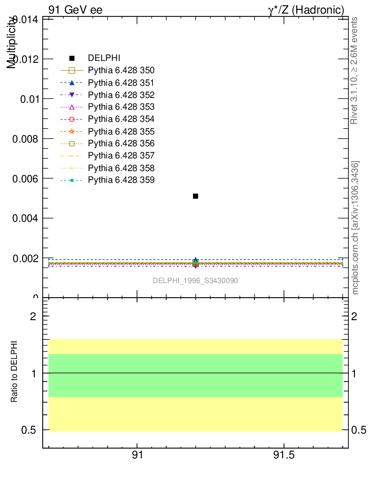369x480 pixels.
Task: Click the Pythia 6.428 356 green square marker
Action: 72,143
